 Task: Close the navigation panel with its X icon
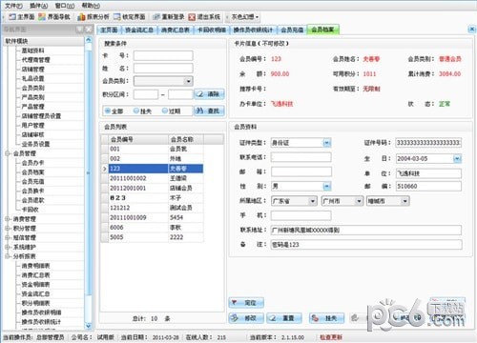coord(89,30)
